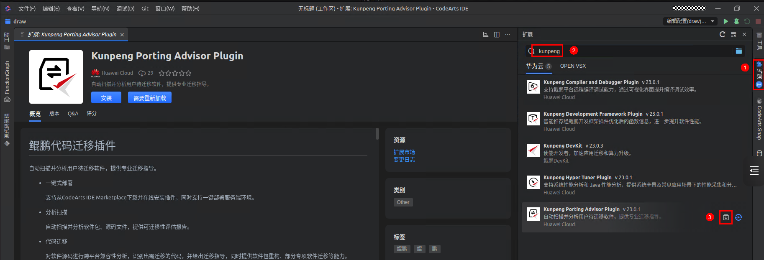Select Kunpeng Hyper Tuner Plugin
764x260 pixels.
[635, 185]
